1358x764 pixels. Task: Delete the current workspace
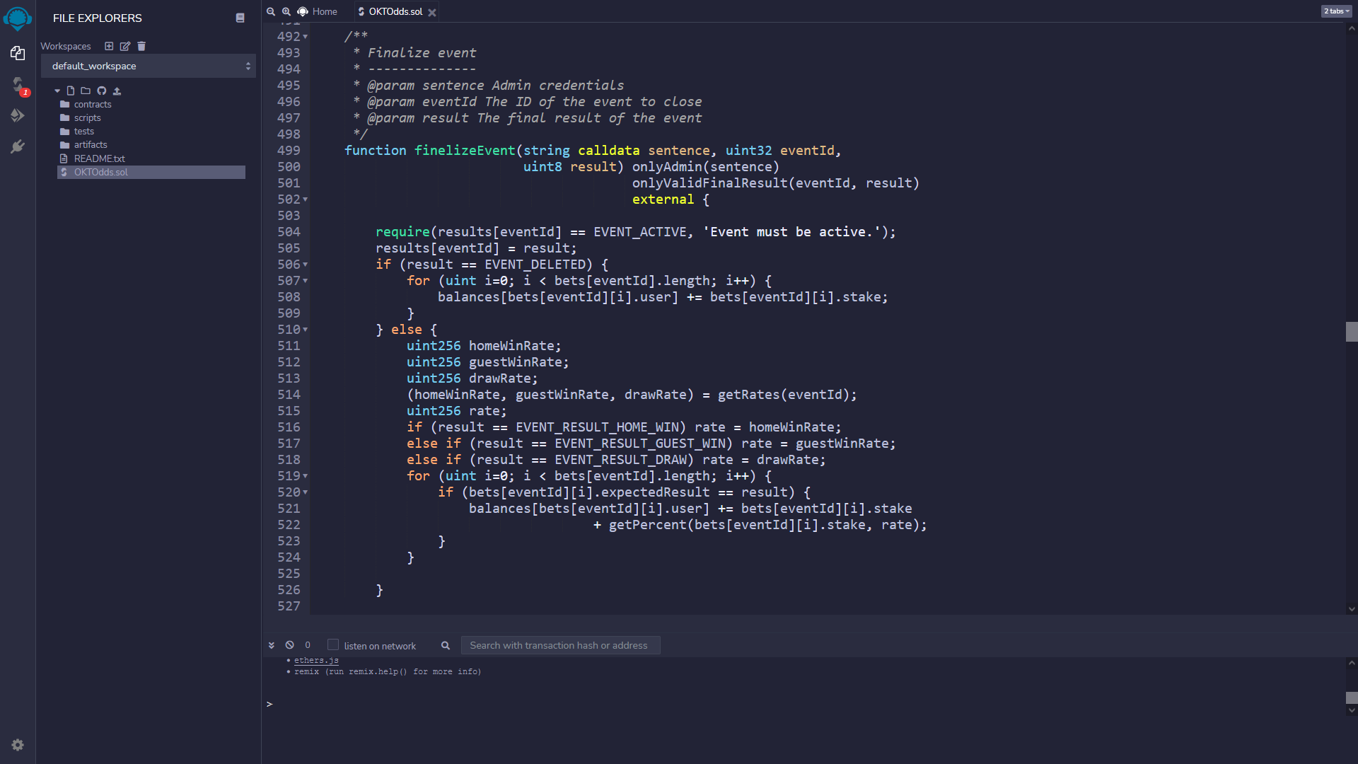point(141,46)
